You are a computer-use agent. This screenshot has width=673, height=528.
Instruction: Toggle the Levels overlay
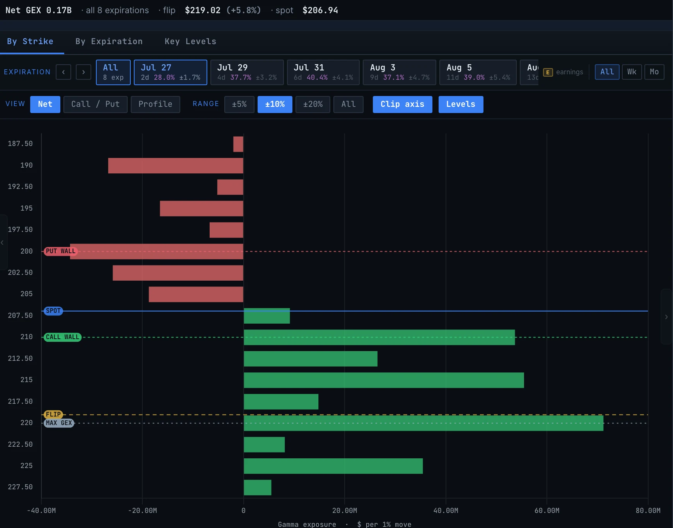coord(461,105)
